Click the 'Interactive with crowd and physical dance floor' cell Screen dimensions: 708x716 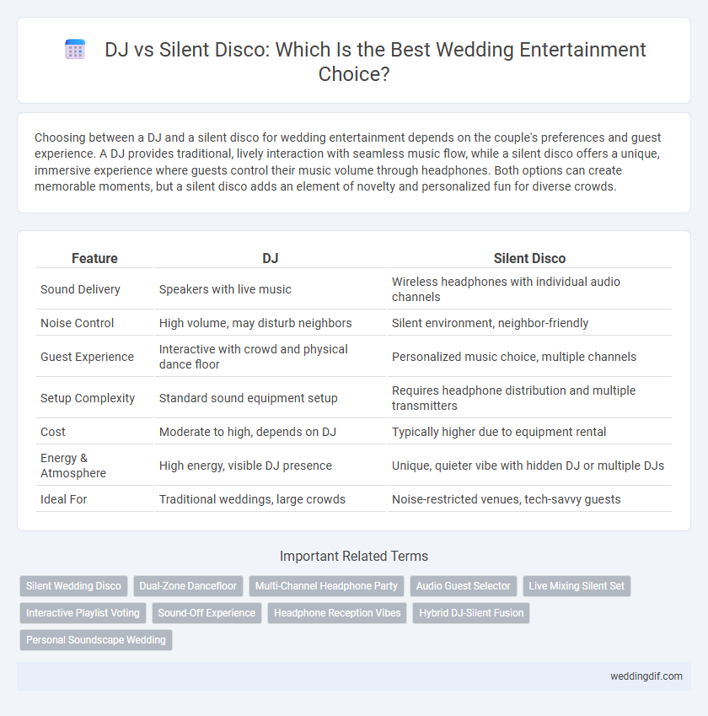point(271,357)
